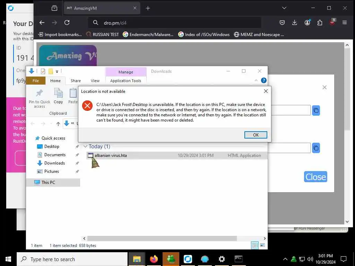Click the taskbar search box
355x266 pixels.
click(x=72, y=259)
